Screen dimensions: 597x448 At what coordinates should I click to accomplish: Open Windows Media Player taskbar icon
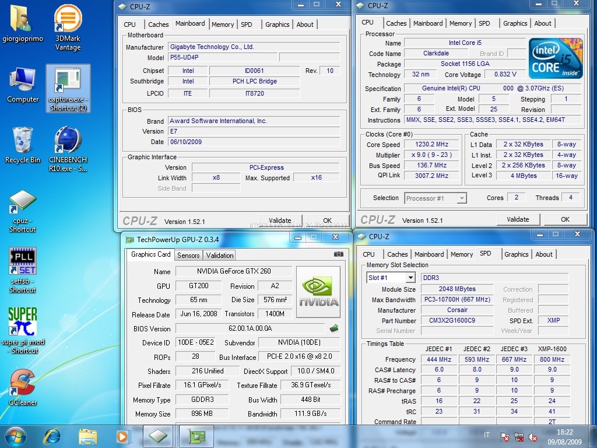[122, 436]
